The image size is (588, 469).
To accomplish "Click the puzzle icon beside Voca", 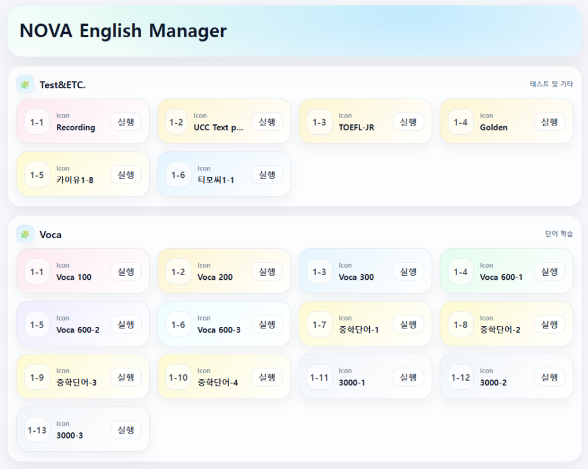I will pyautogui.click(x=25, y=234).
